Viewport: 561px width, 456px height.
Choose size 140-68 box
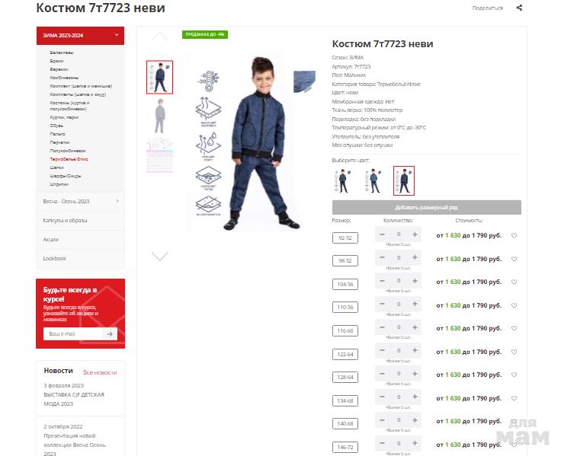click(345, 423)
